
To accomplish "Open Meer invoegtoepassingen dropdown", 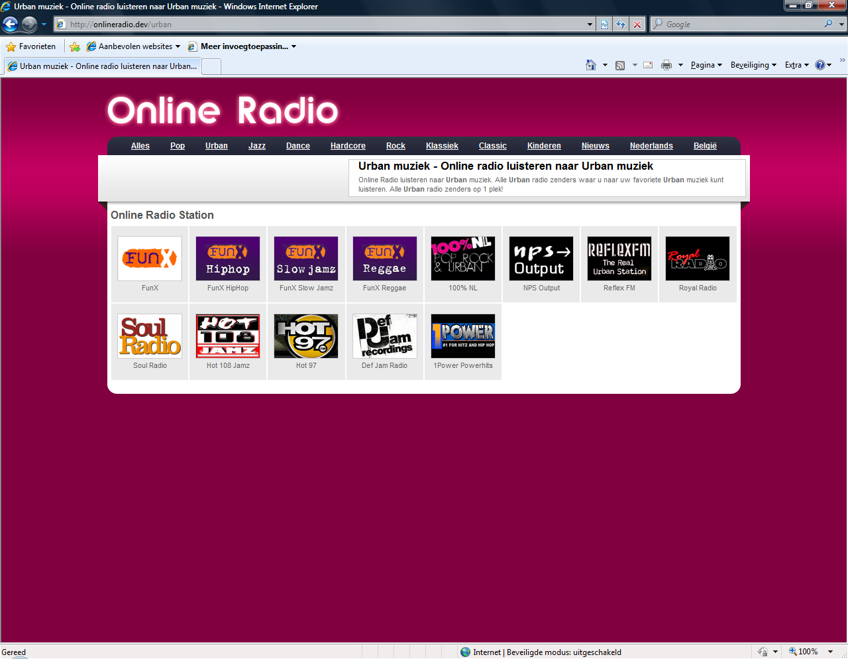I will pyautogui.click(x=242, y=46).
